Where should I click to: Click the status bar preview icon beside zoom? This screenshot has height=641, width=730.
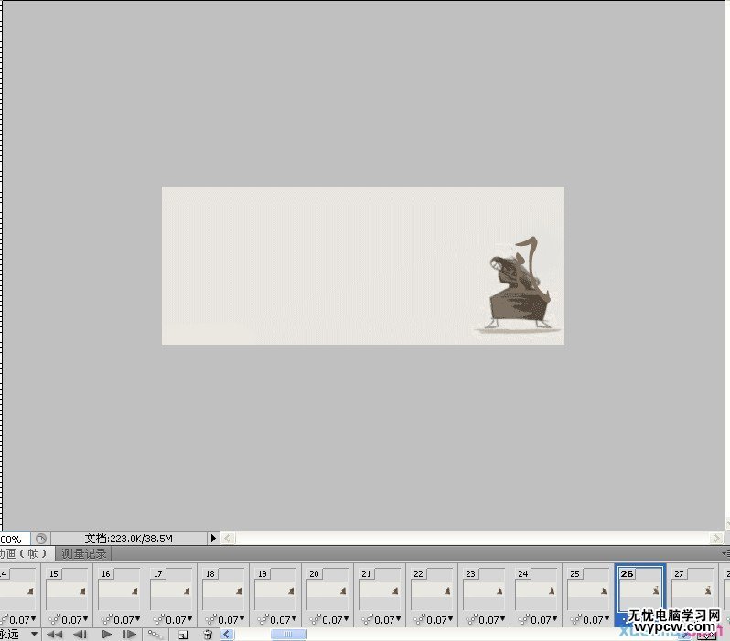(41, 539)
